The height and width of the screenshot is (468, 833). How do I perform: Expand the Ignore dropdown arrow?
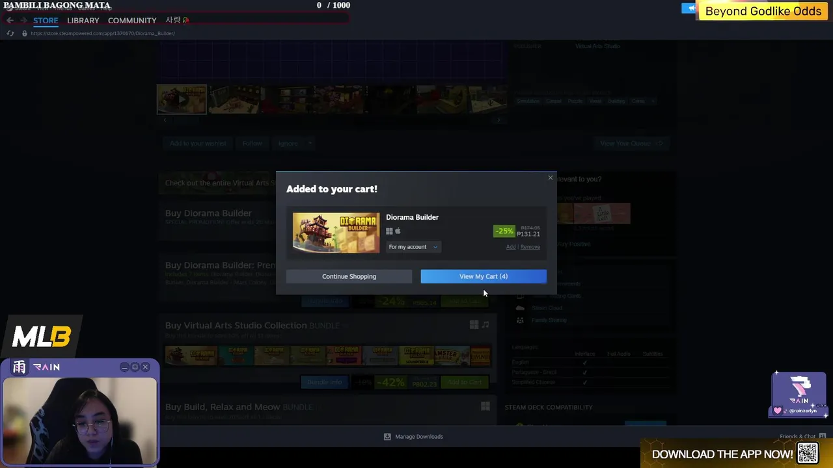click(310, 143)
